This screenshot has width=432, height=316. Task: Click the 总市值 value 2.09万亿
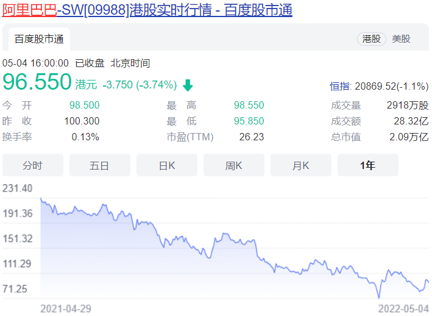tap(409, 137)
